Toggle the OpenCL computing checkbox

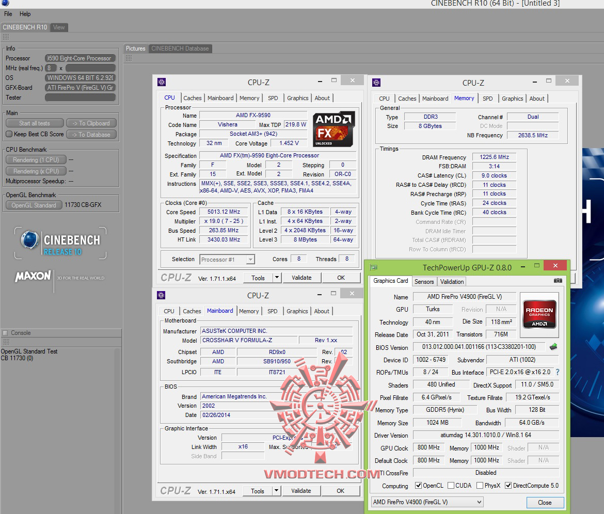click(418, 486)
